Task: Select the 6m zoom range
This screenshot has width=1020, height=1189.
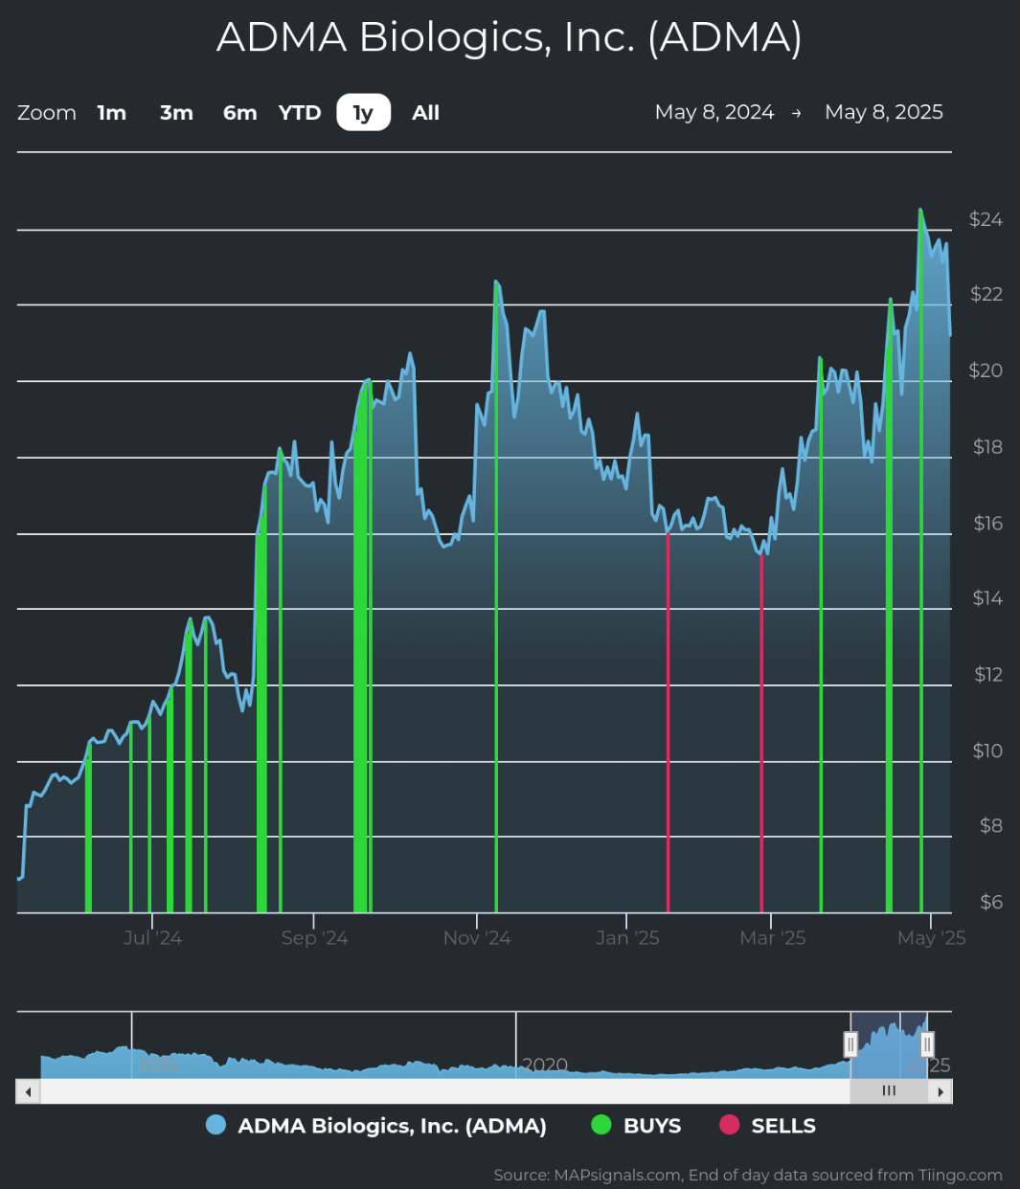Action: click(240, 113)
